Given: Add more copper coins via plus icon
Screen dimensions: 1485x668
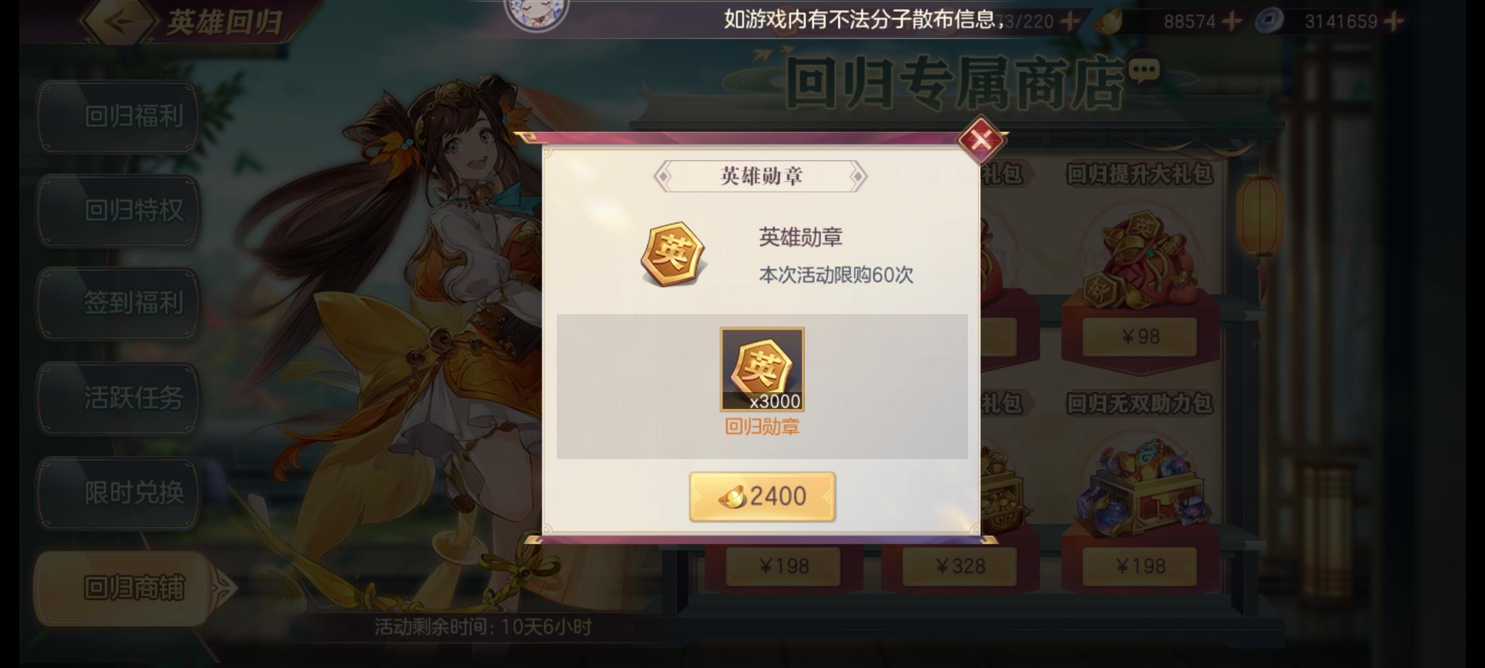Looking at the screenshot, I should [1394, 22].
